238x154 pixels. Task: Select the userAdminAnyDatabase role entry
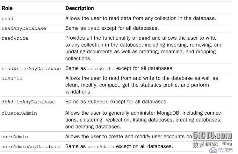pyautogui.click(x=31, y=147)
